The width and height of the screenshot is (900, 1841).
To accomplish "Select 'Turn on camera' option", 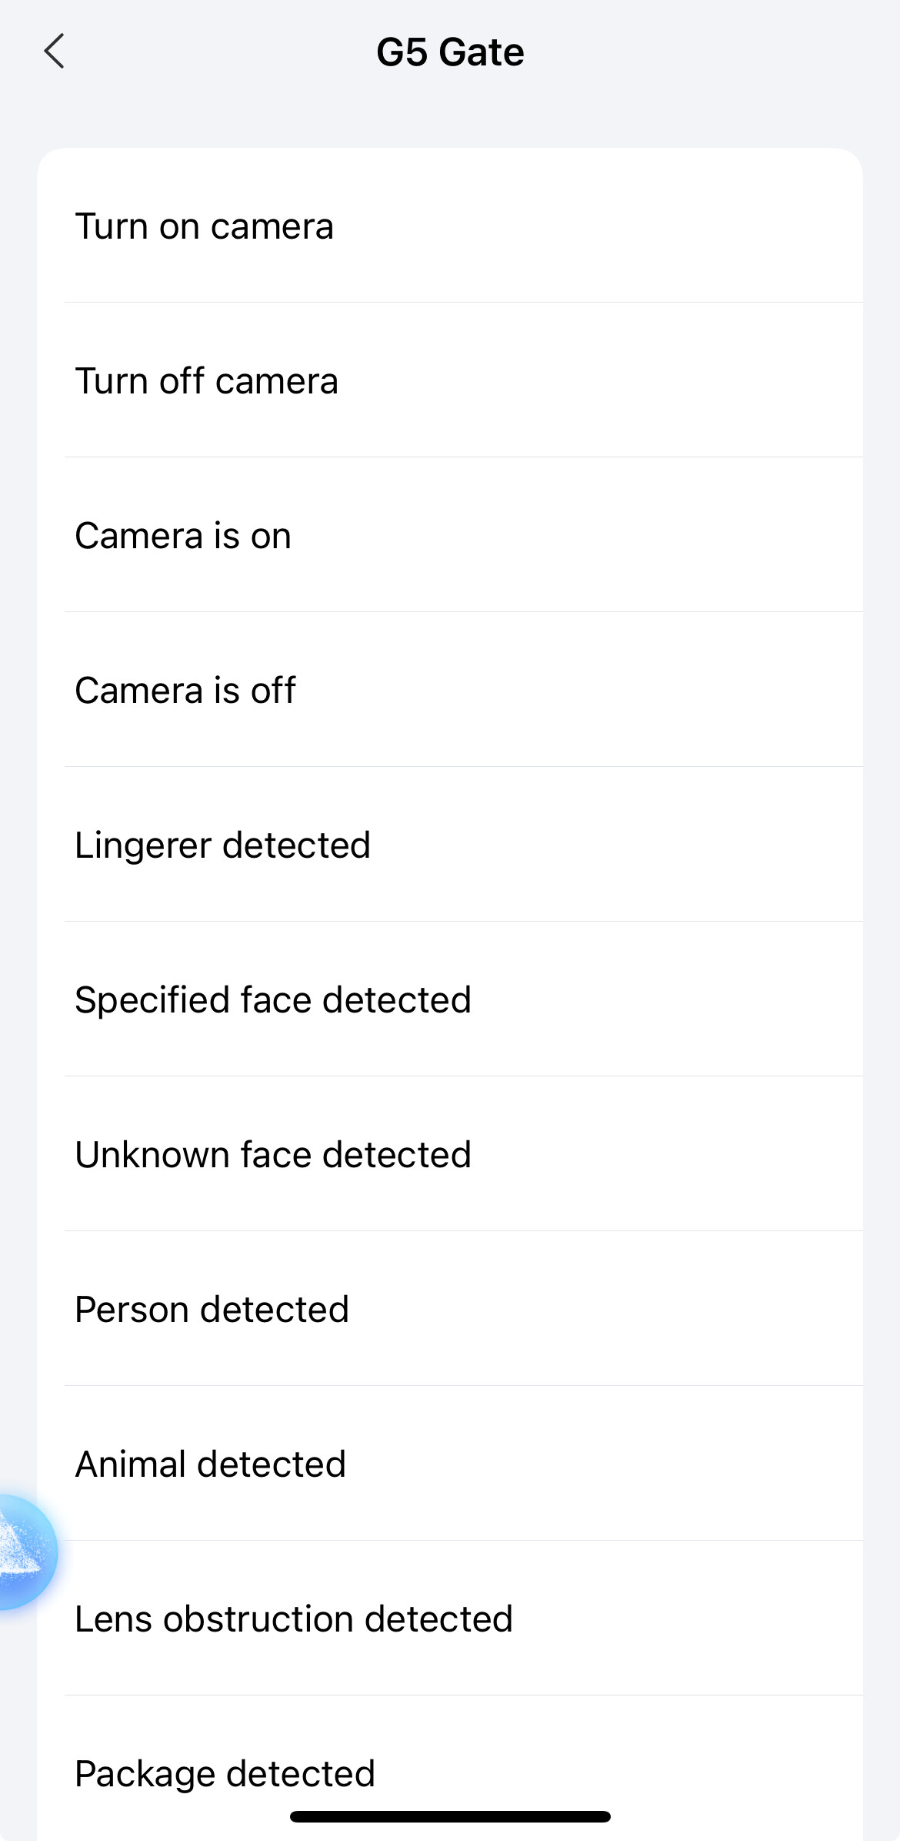I will pos(204,226).
